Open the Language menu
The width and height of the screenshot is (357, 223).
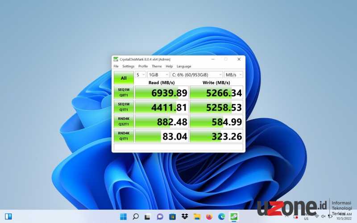tap(184, 66)
